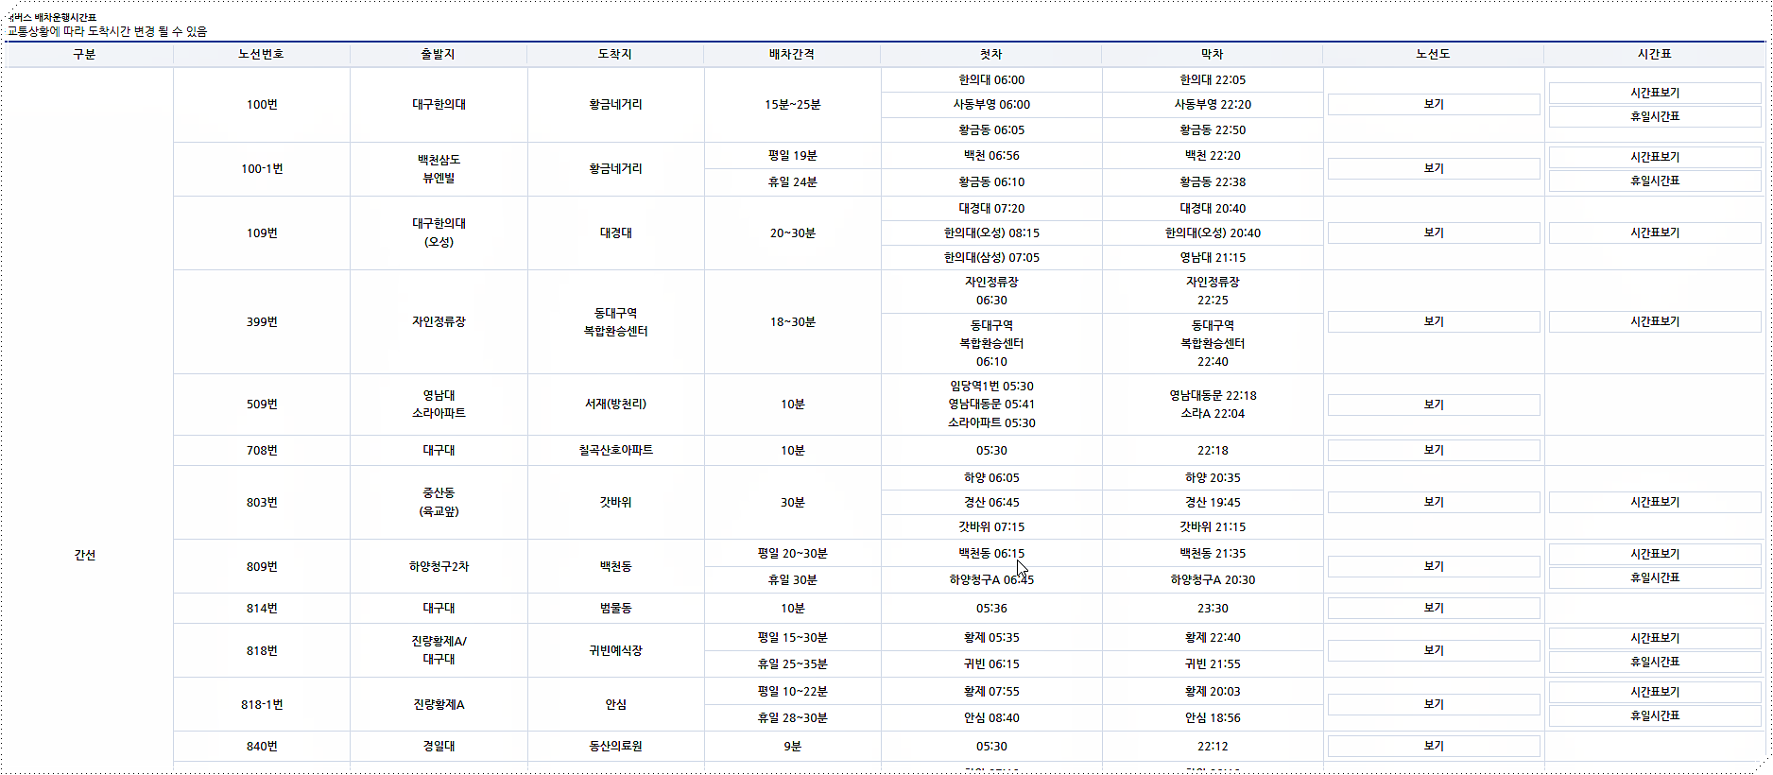This screenshot has height=775, width=1773.
Task: Open 시간표보기 for 399번 route
Action: point(1655,322)
